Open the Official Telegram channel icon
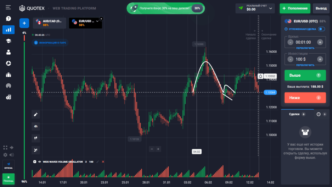 (x=8, y=166)
